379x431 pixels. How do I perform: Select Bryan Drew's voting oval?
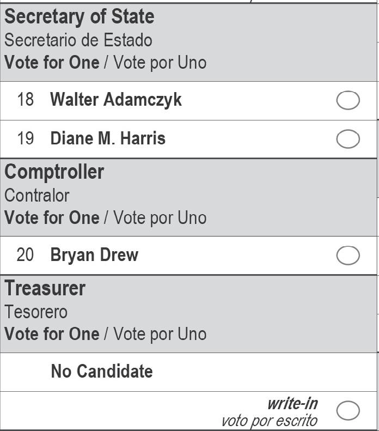pos(348,255)
